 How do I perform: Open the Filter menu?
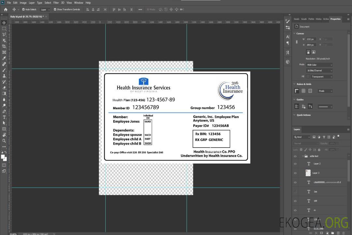click(x=56, y=3)
